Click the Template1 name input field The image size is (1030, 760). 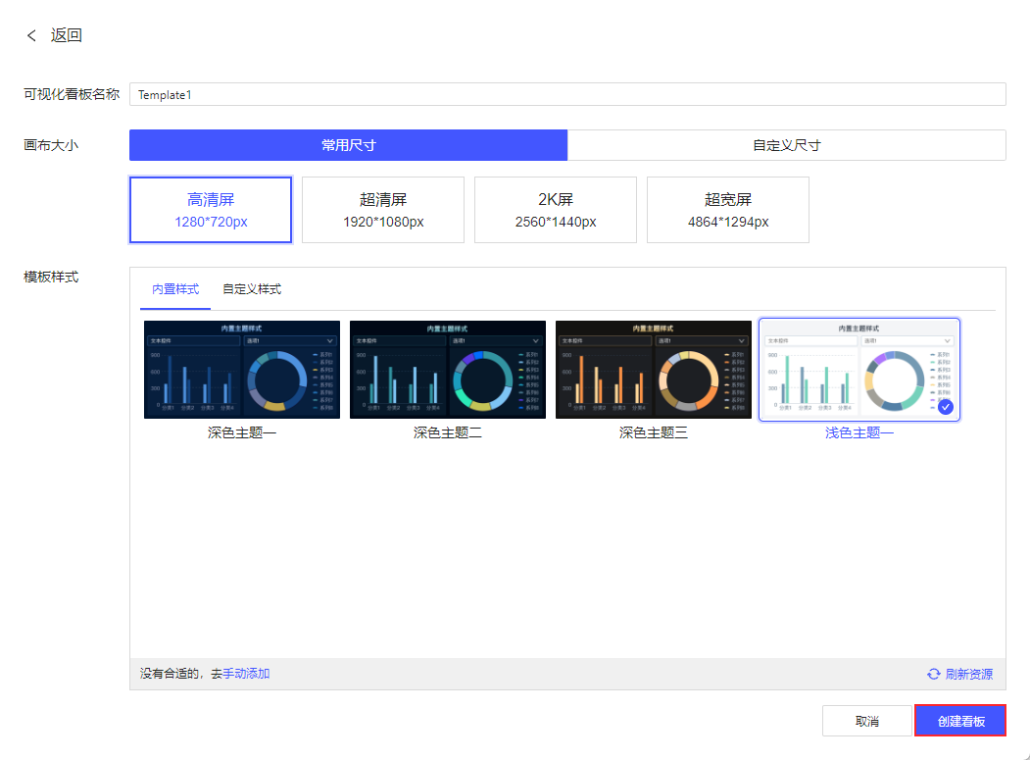(x=568, y=94)
